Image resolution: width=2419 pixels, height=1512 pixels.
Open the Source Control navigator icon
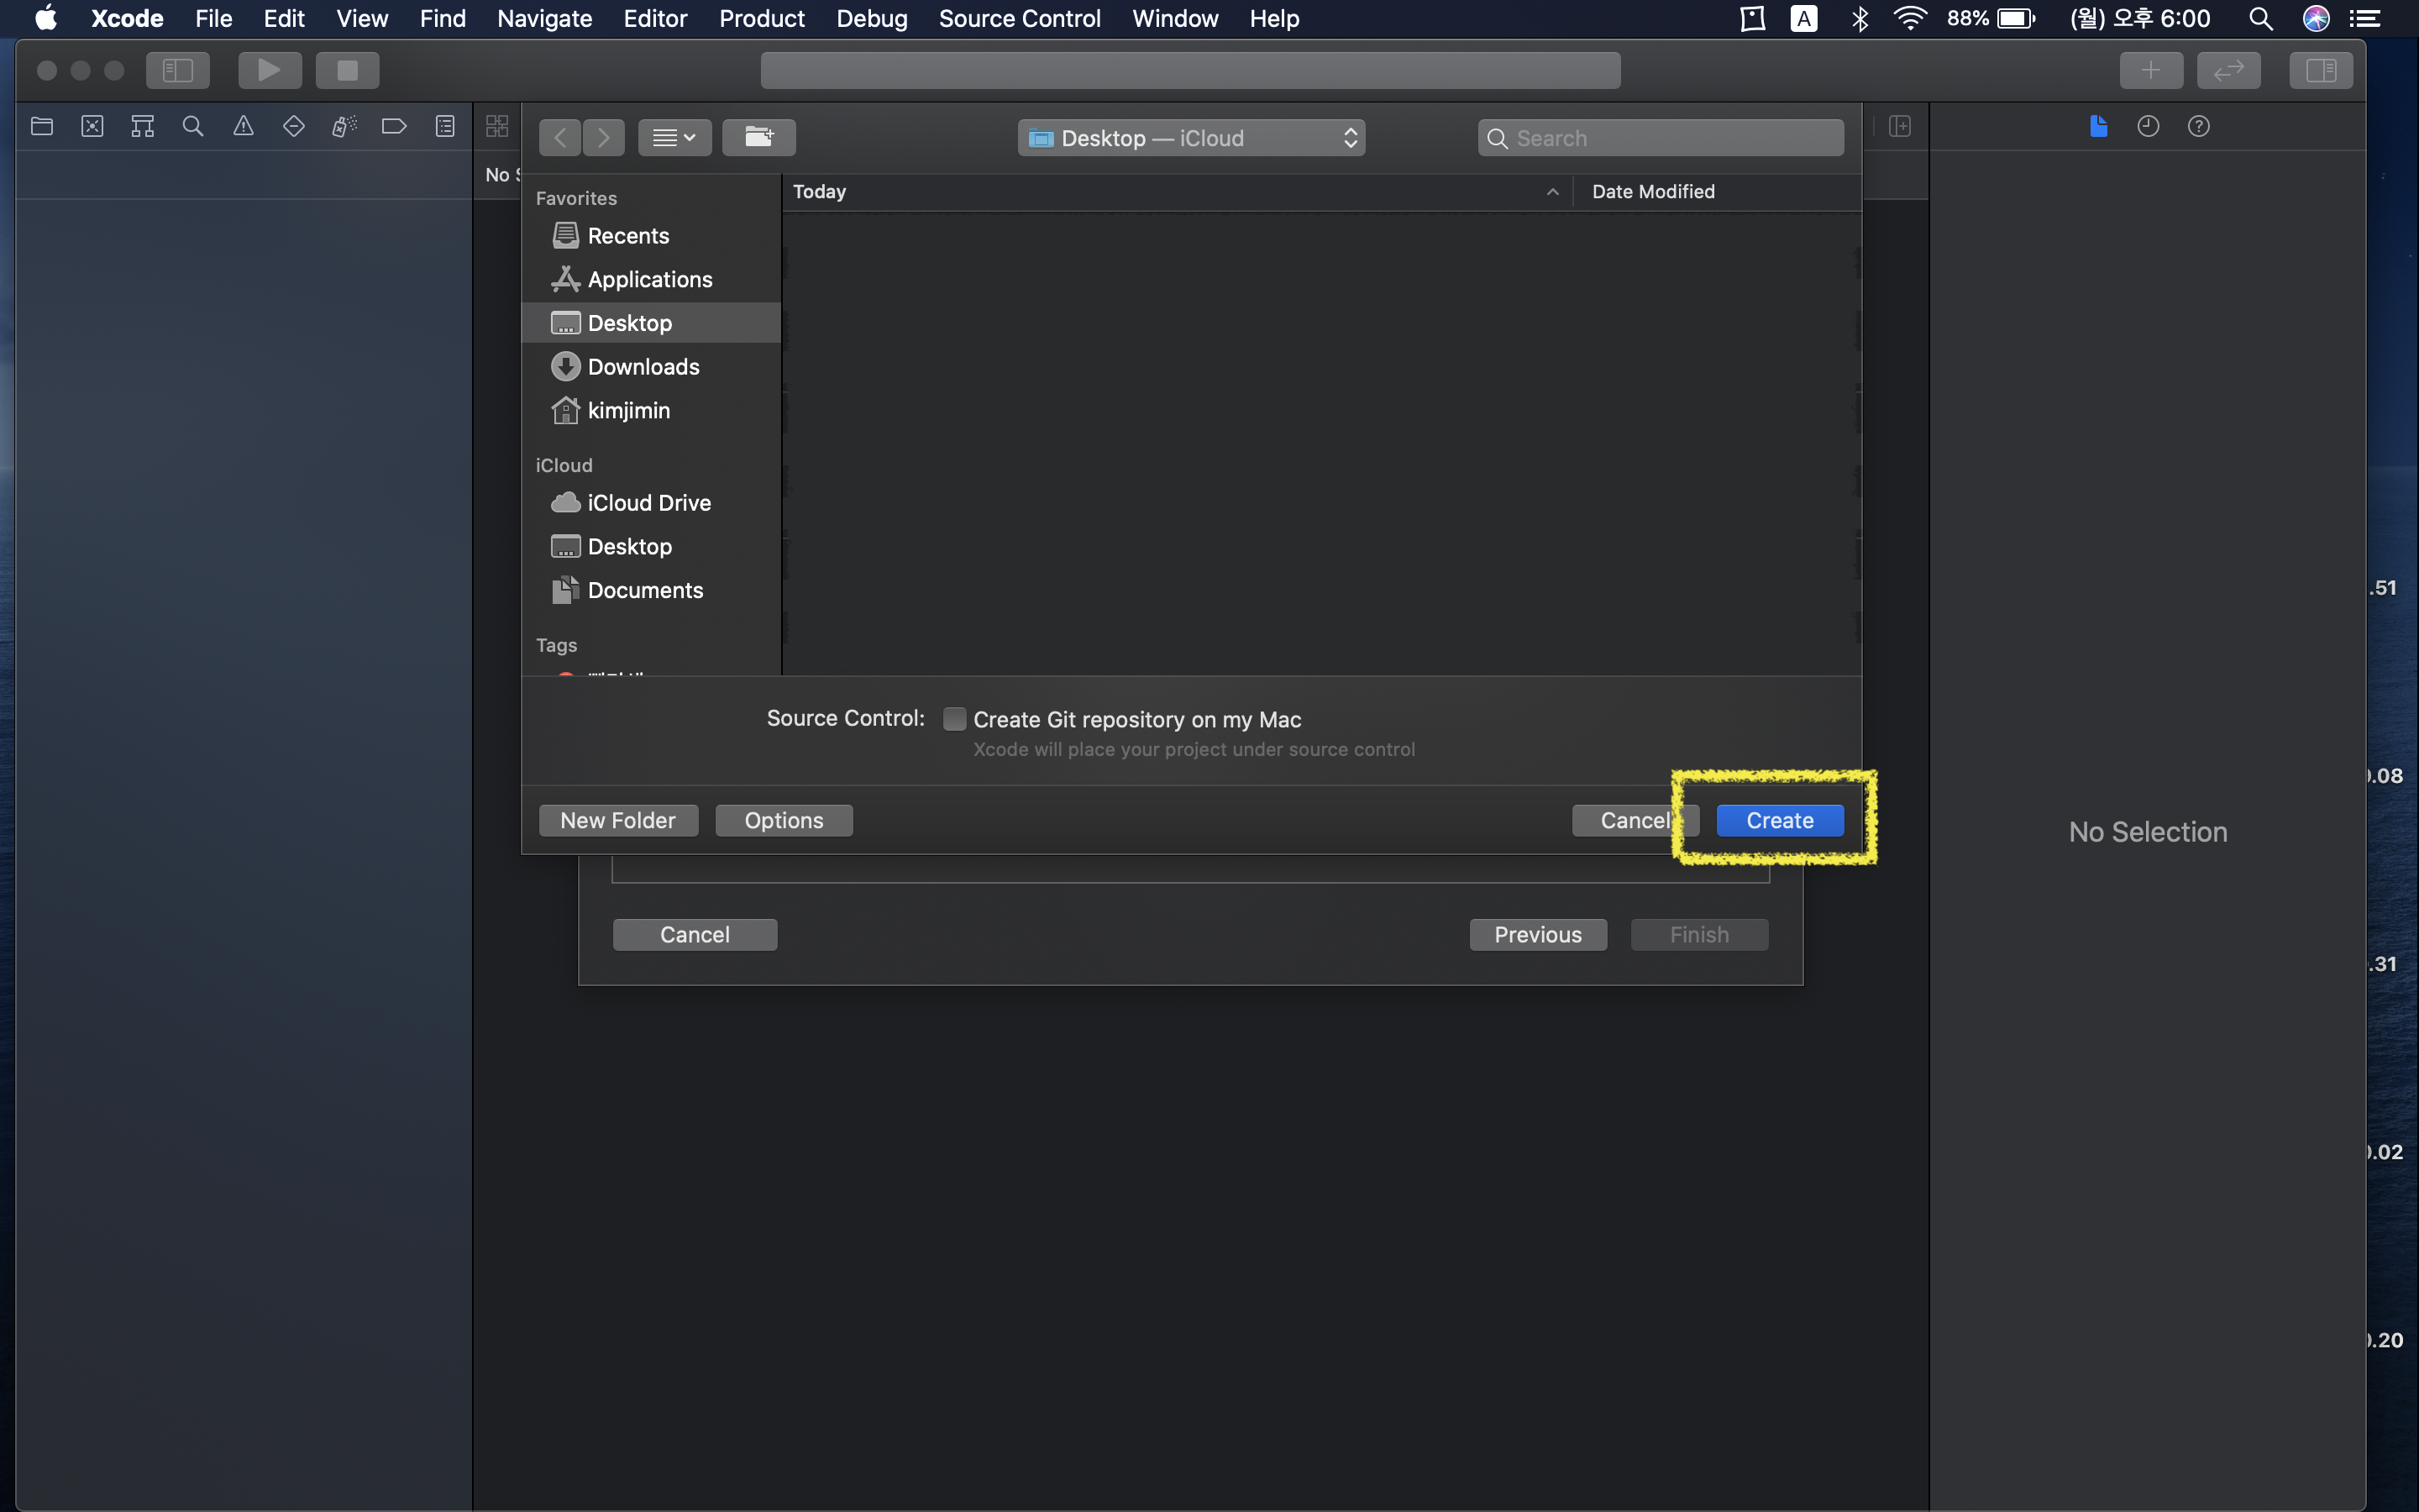[x=92, y=126]
